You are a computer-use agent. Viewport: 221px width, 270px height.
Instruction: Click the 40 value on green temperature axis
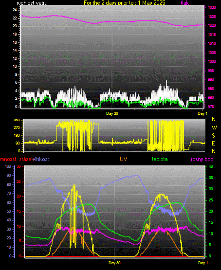coord(211,166)
